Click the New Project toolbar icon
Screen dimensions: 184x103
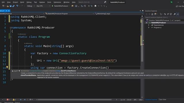[x=3, y=6]
